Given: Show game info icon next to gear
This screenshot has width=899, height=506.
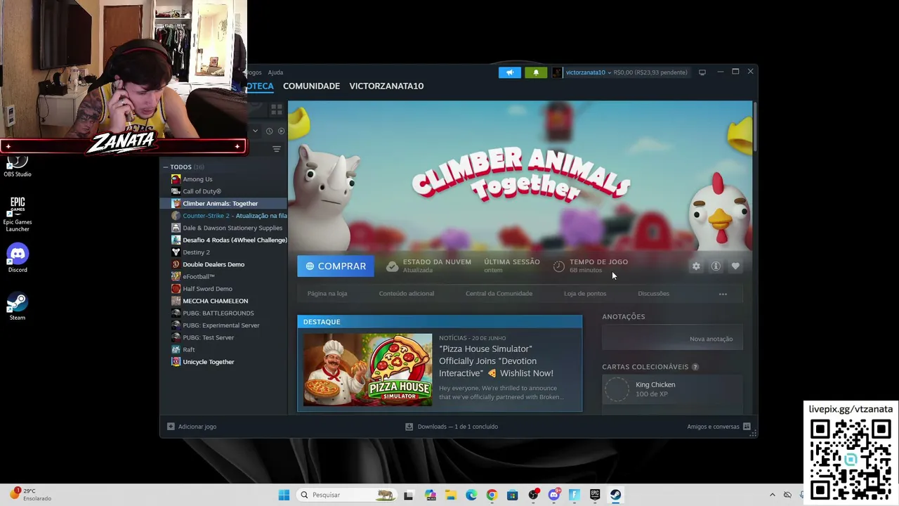Looking at the screenshot, I should (x=716, y=266).
